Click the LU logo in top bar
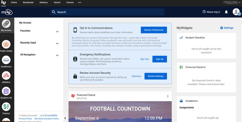This screenshot has width=242, height=122. (3, 2)
